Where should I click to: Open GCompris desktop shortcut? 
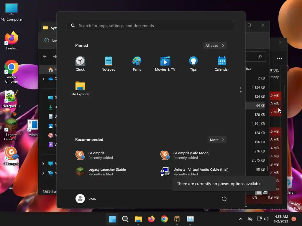(x=12, y=156)
